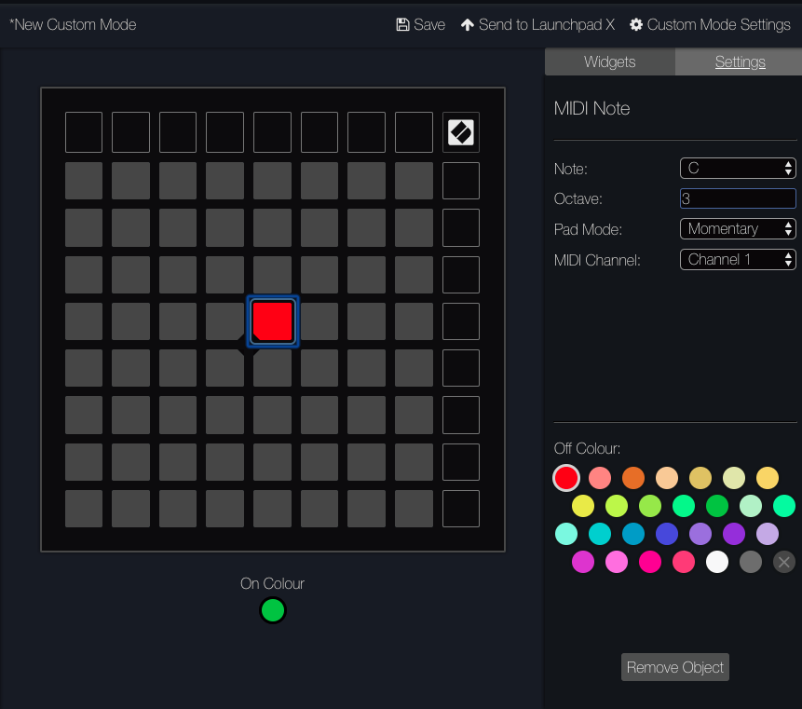Click the MIDI Note heading
The image size is (802, 709).
pos(591,108)
